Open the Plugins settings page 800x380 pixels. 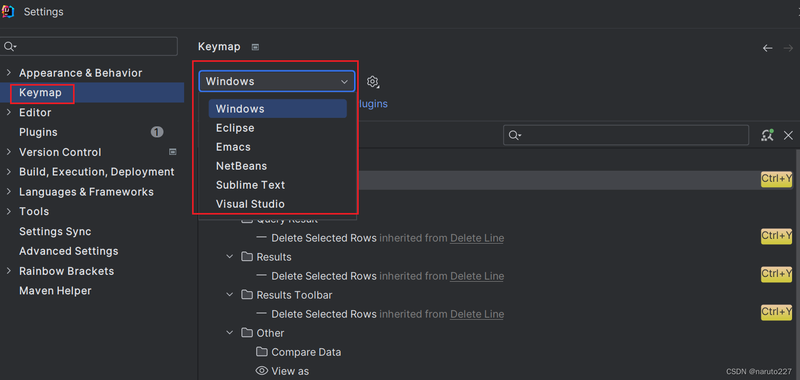38,132
